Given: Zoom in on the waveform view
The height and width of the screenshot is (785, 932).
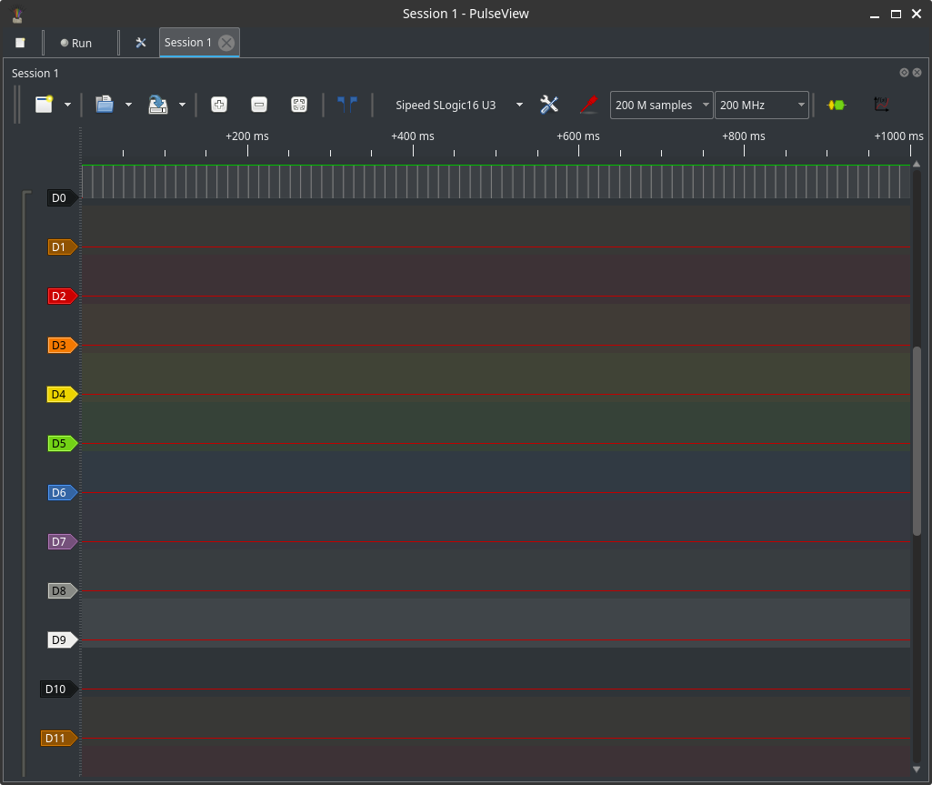Looking at the screenshot, I should 219,105.
